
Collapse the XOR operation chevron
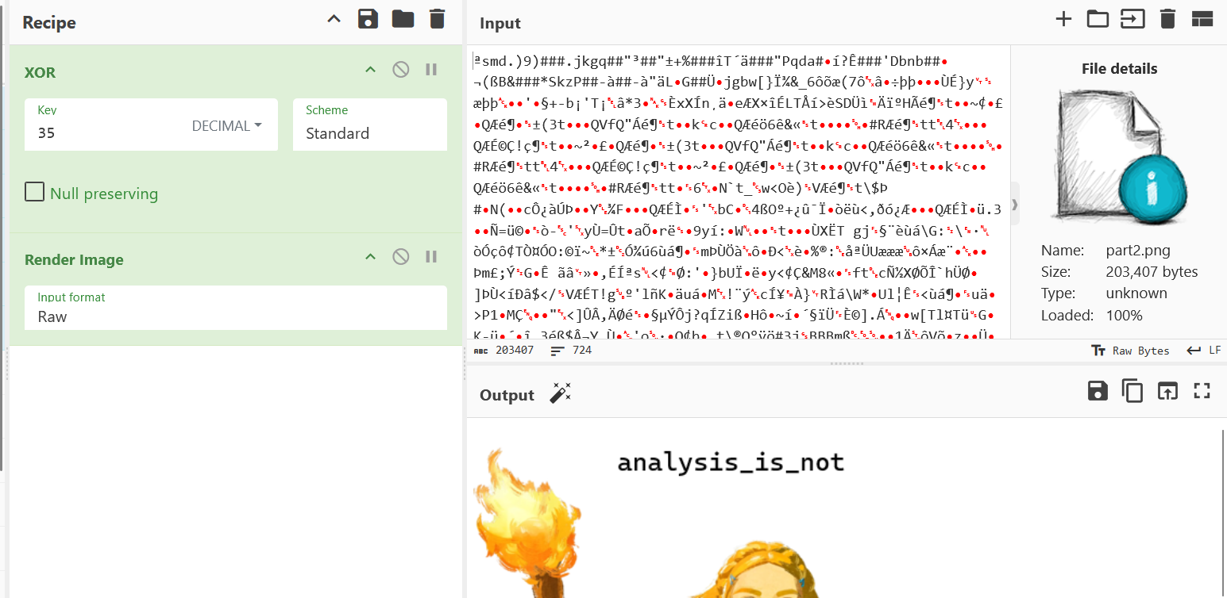coord(369,70)
